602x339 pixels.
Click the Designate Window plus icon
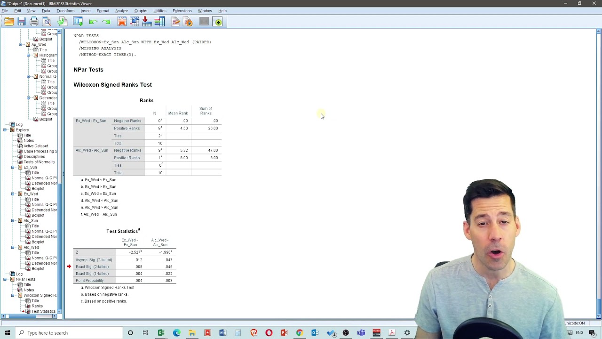click(218, 22)
